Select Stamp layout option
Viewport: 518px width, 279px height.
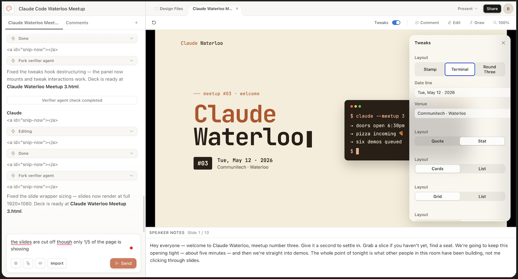coord(430,69)
